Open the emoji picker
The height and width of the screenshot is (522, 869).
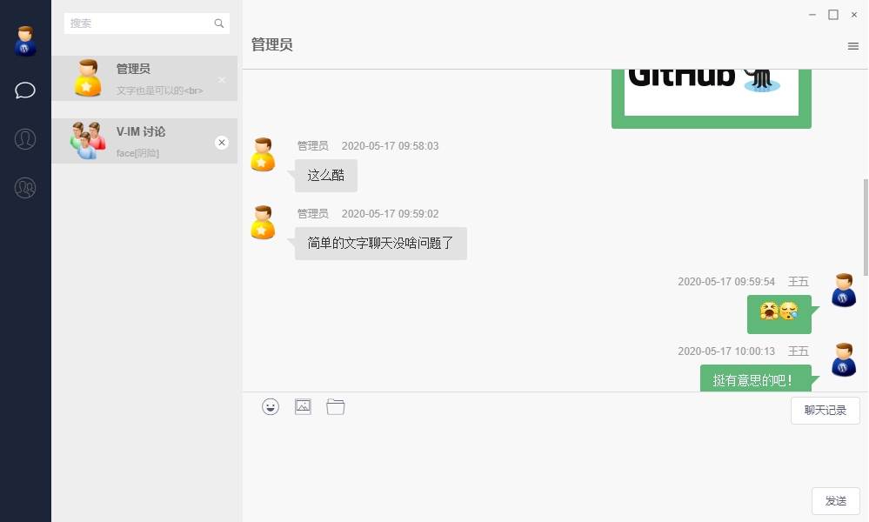point(270,406)
